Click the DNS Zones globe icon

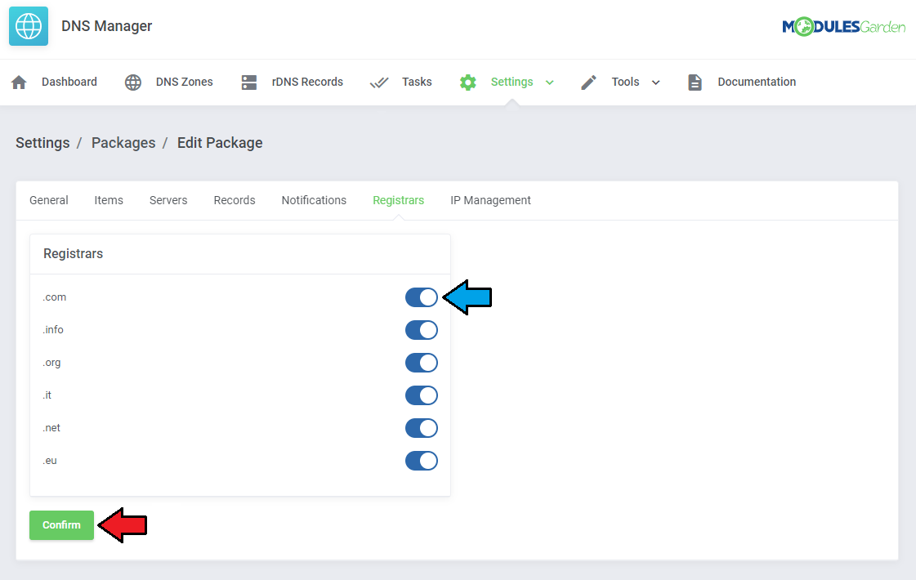pos(133,83)
